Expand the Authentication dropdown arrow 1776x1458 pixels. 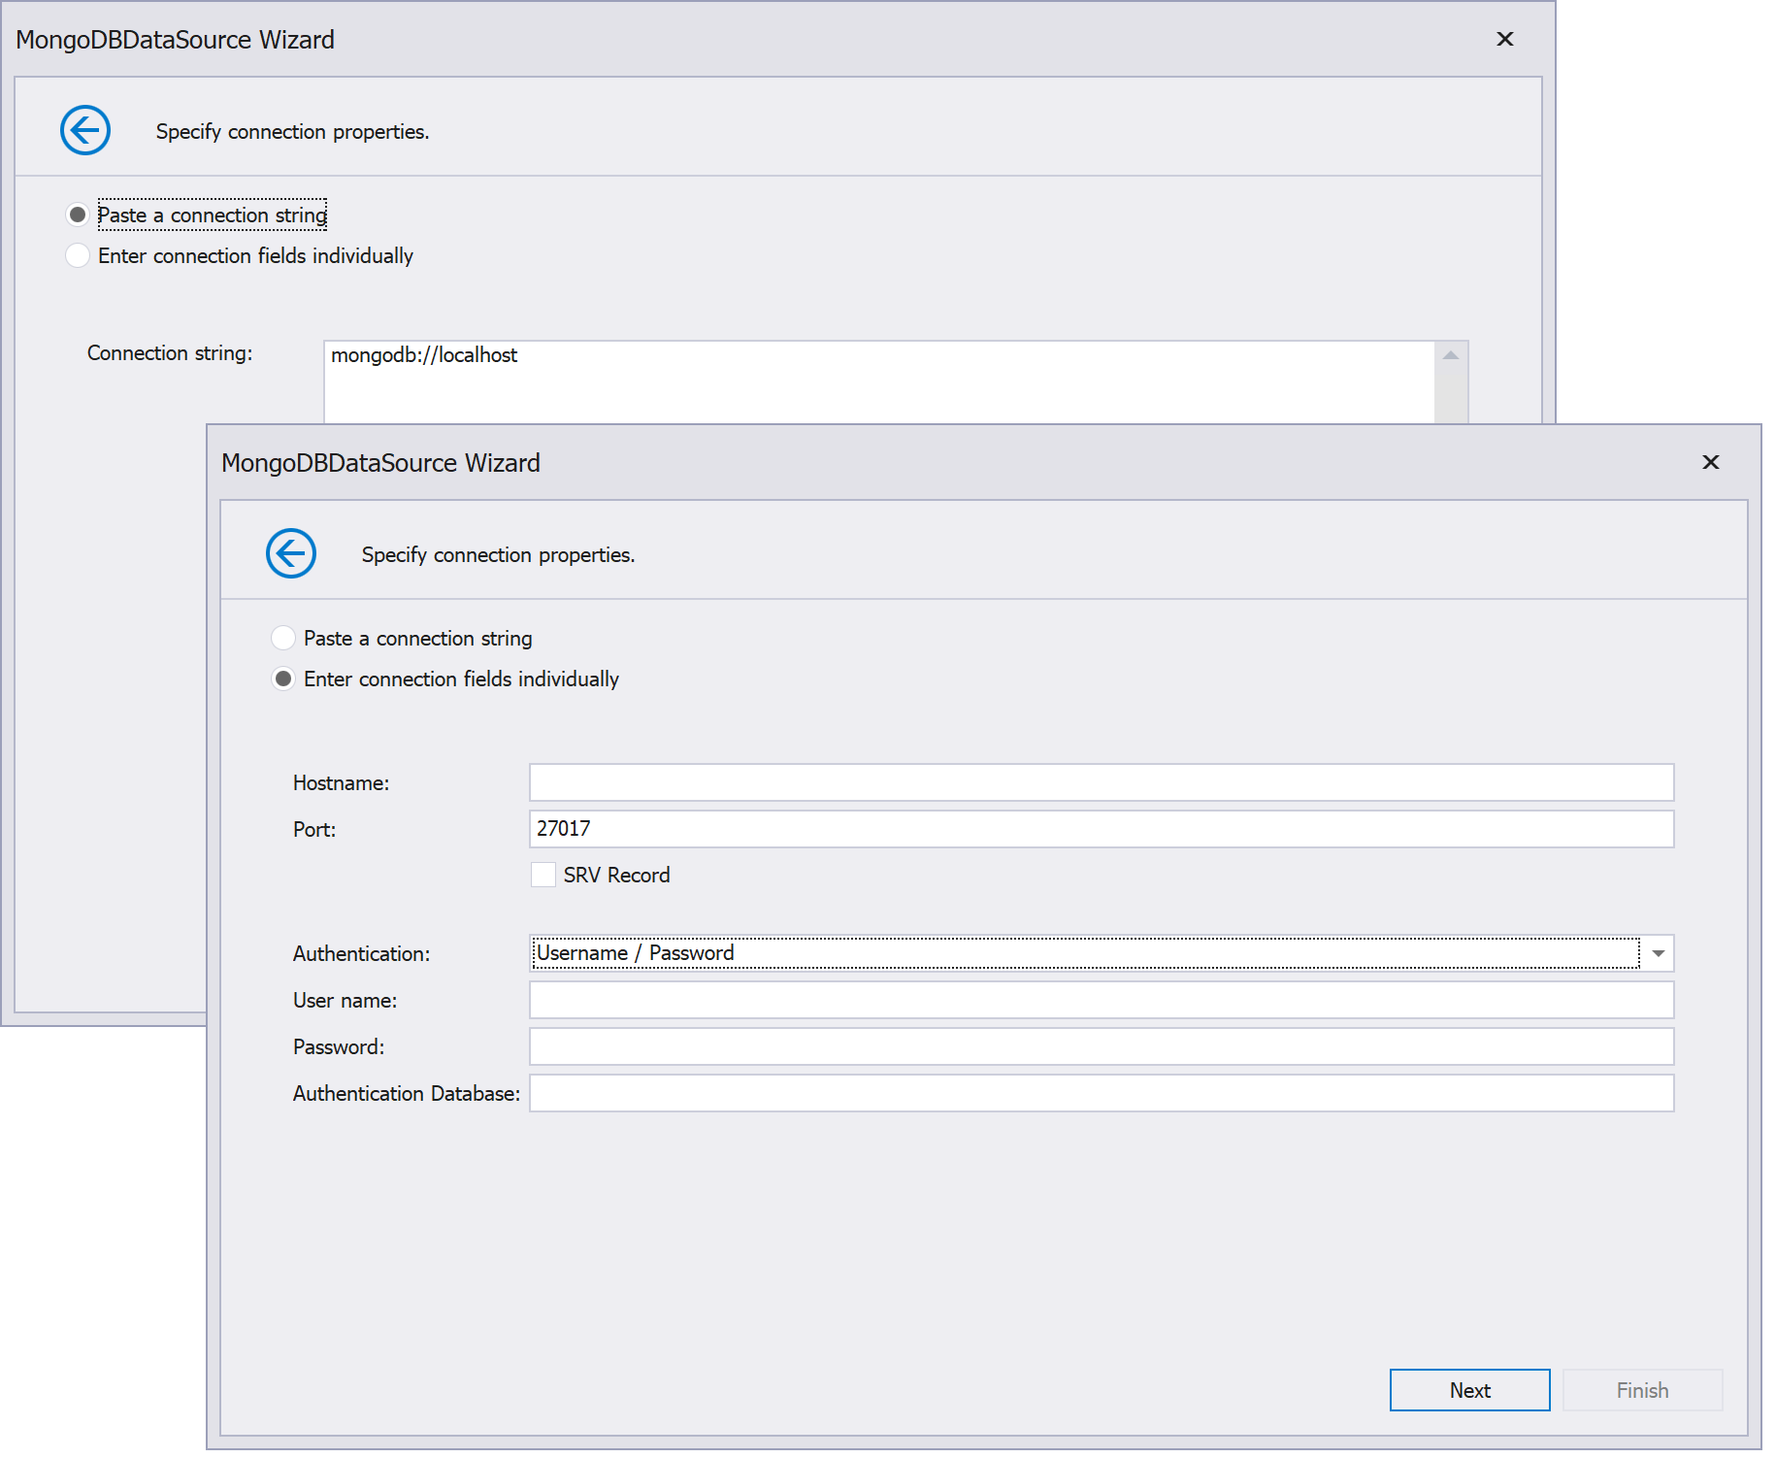pyautogui.click(x=1659, y=953)
